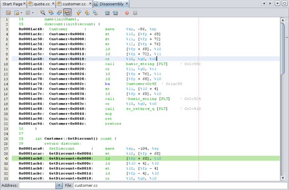Click the return discount; source line
Image resolution: width=289 pixels, height=190 pixels.
(x=63, y=144)
